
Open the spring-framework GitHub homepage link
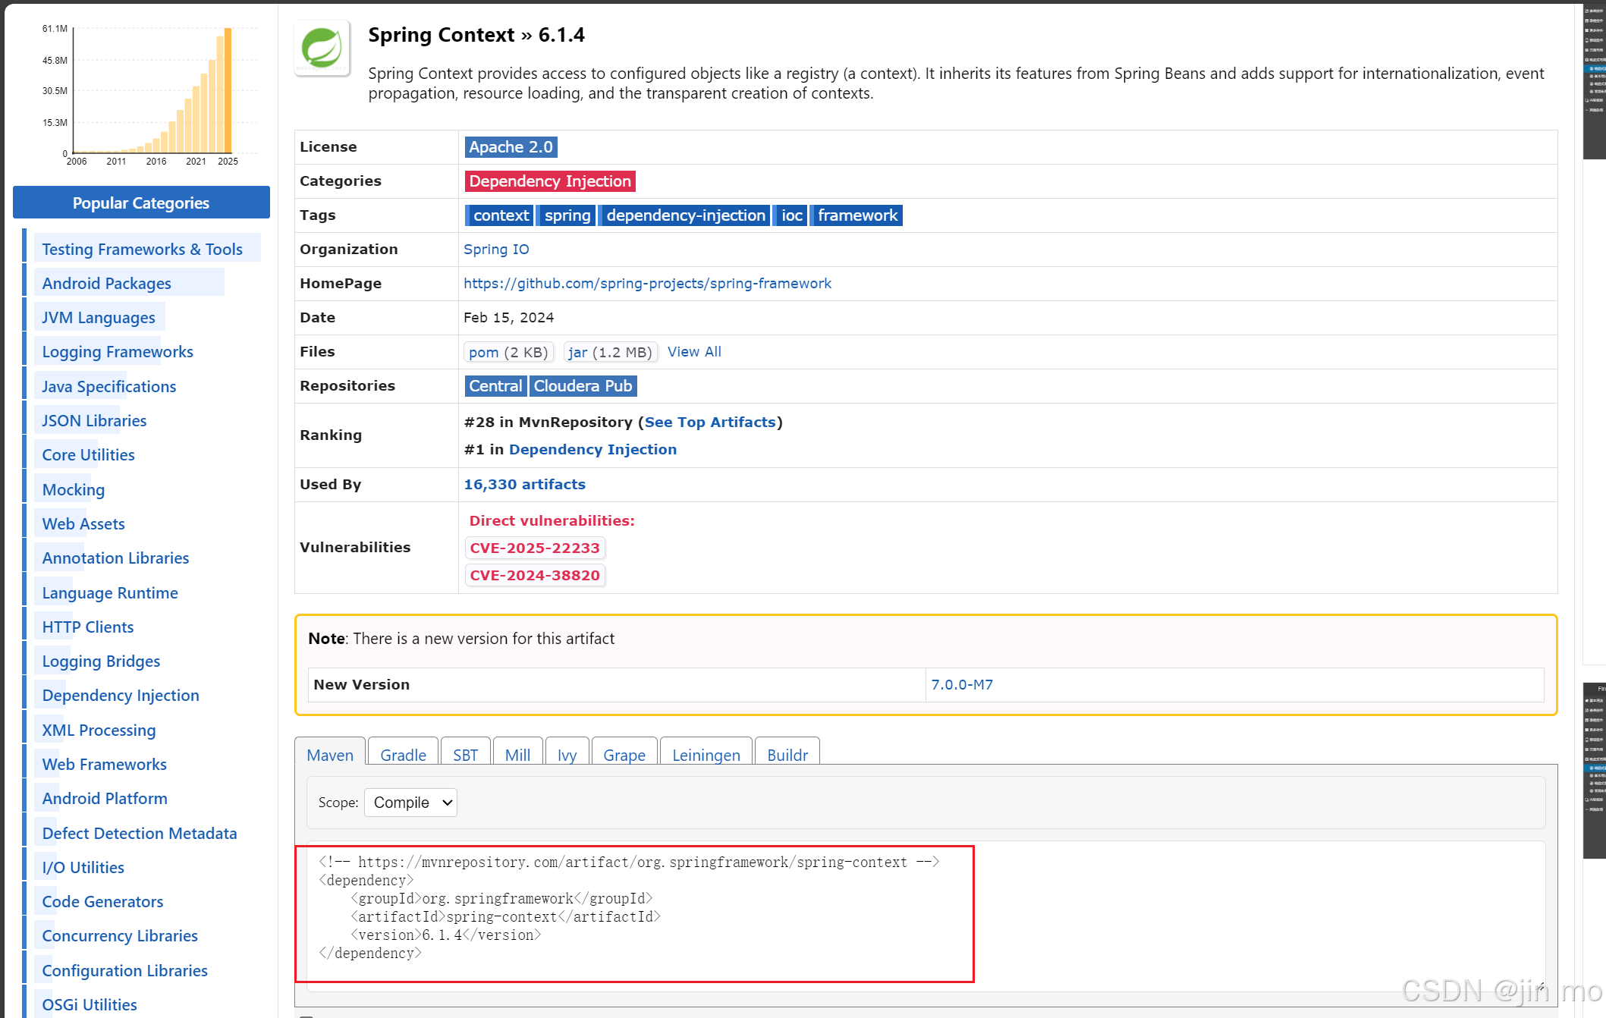(x=647, y=284)
